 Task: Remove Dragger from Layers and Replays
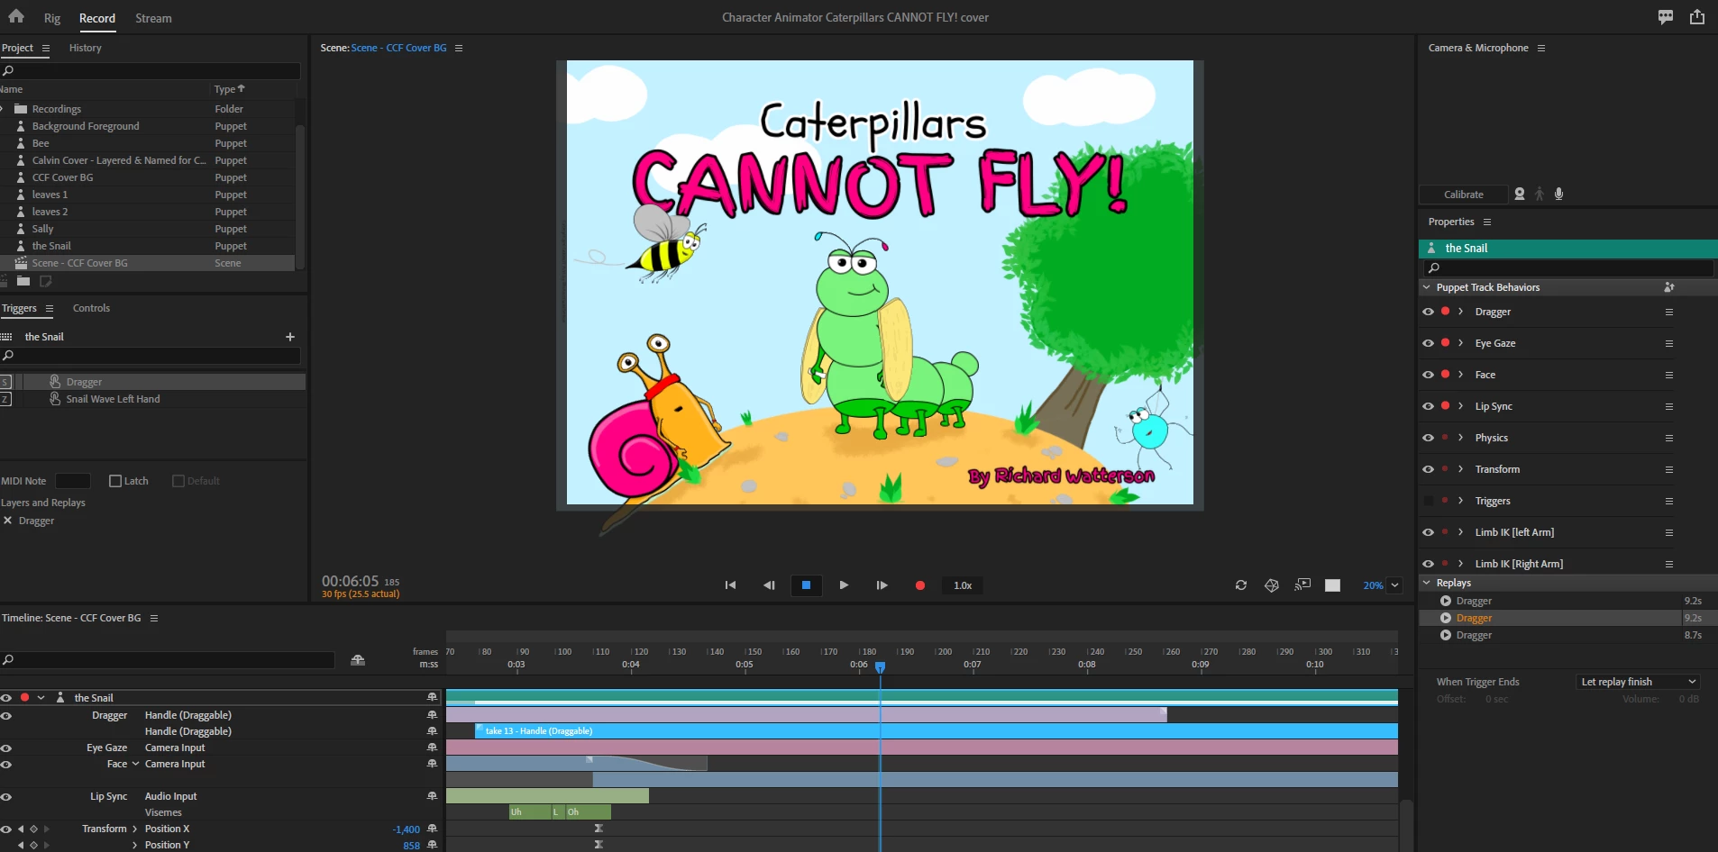click(x=7, y=521)
